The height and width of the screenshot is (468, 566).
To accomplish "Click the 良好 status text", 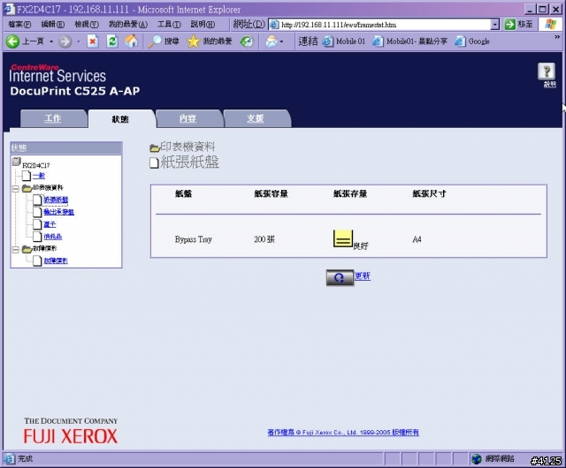I will click(x=361, y=246).
